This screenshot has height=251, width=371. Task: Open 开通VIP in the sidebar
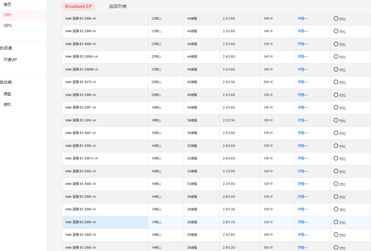[x=10, y=60]
